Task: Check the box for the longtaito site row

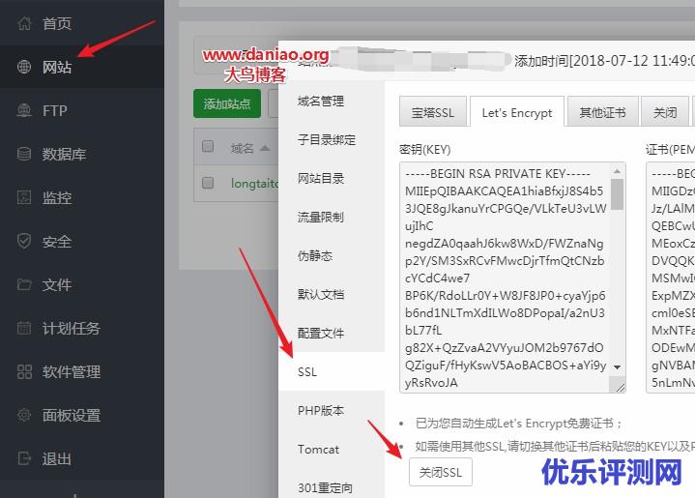Action: point(208,183)
